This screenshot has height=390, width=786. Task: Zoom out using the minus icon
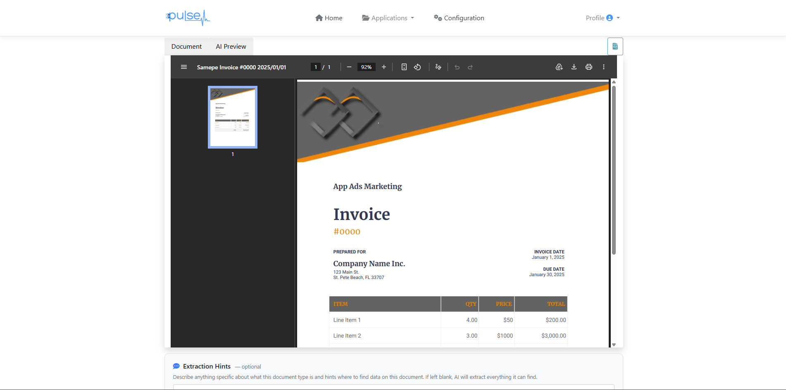tap(349, 66)
